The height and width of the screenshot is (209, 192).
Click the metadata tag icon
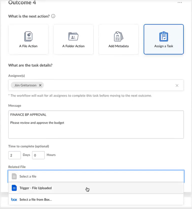[x=118, y=36]
